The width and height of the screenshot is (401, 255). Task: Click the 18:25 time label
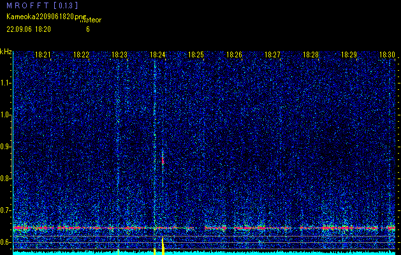click(x=196, y=55)
